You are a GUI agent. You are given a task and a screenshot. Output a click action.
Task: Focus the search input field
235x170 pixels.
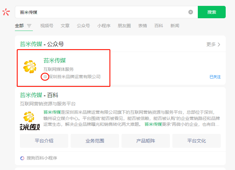point(102,12)
